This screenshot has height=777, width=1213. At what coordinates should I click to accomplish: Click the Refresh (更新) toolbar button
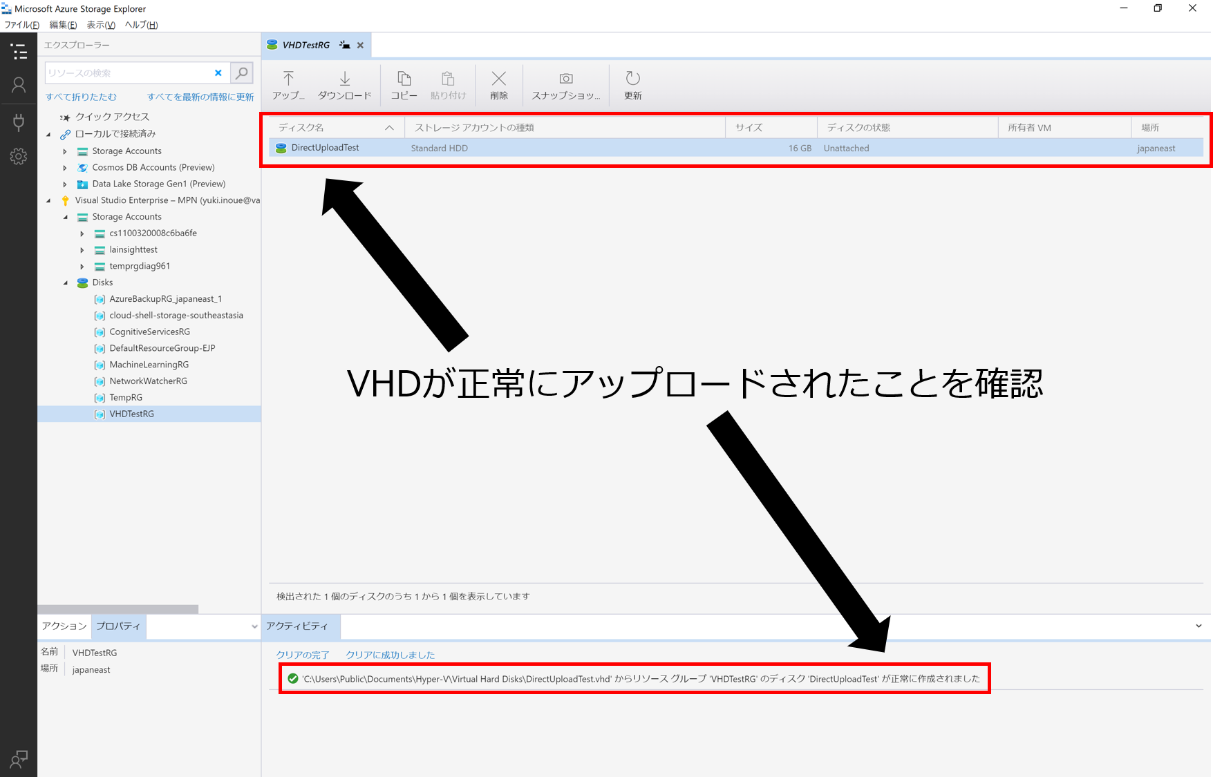[x=632, y=85]
